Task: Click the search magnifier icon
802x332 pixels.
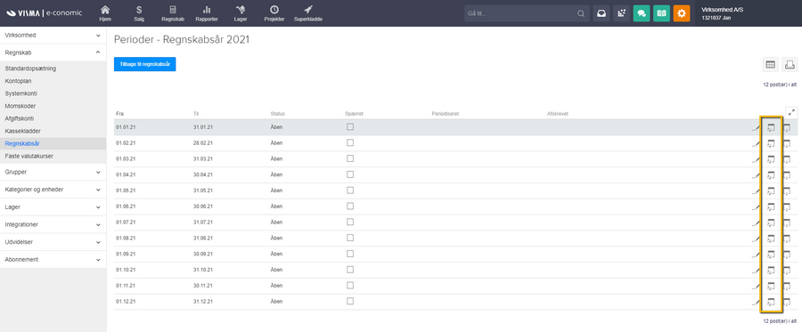Action: pyautogui.click(x=581, y=13)
